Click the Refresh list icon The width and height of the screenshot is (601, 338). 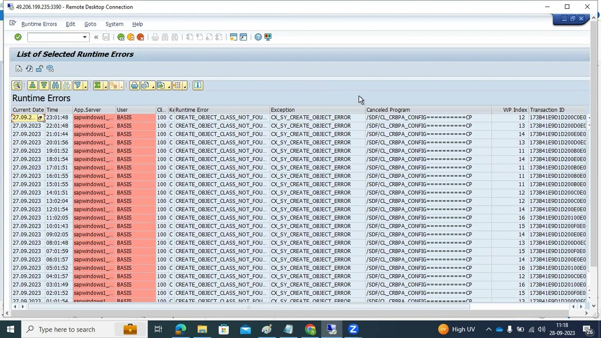(x=29, y=69)
